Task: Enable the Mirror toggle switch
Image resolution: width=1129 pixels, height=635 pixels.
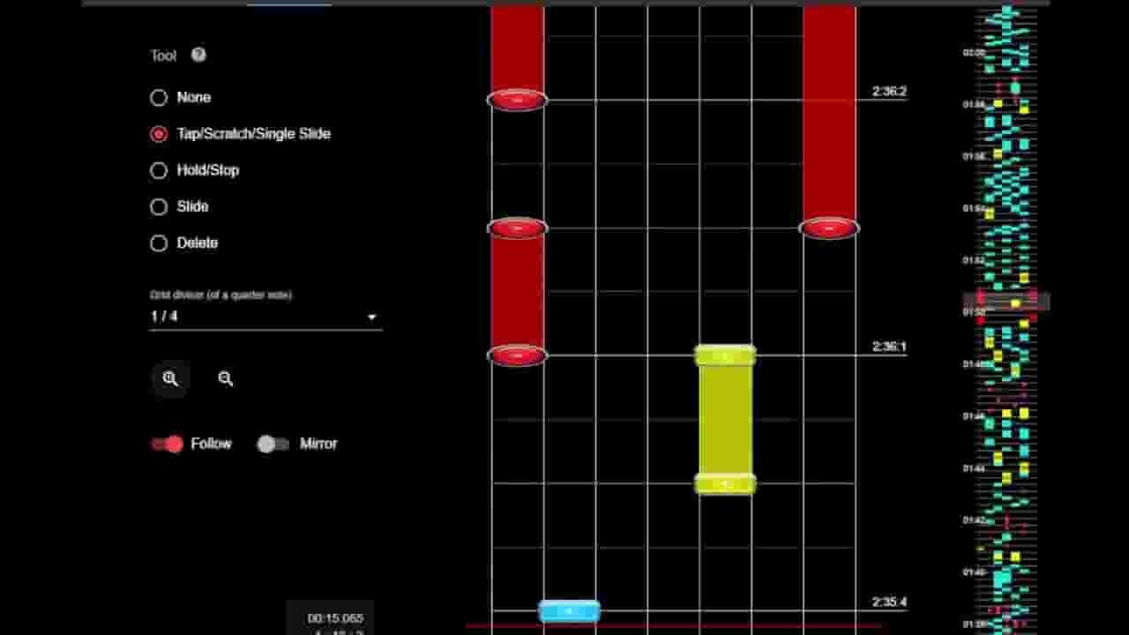Action: (273, 444)
